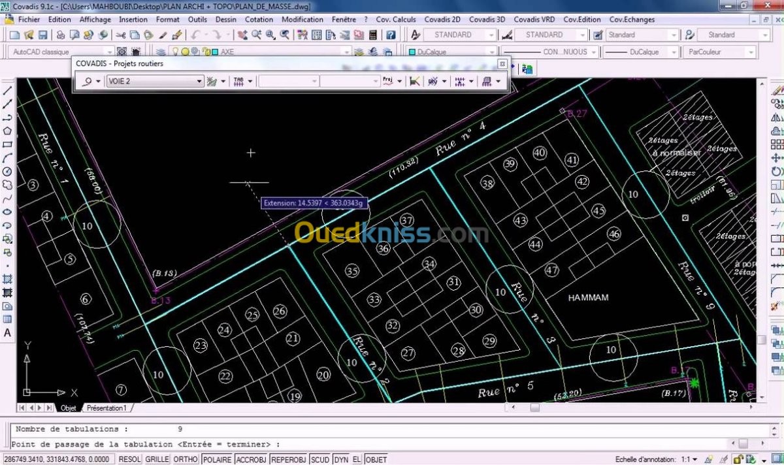Open the Covadis 3D menu
The image size is (784, 465).
(x=487, y=20)
